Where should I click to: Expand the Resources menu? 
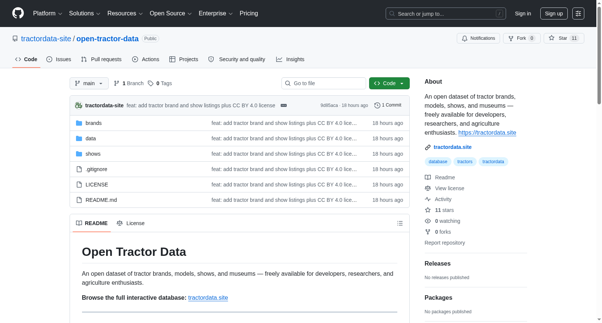(x=125, y=14)
